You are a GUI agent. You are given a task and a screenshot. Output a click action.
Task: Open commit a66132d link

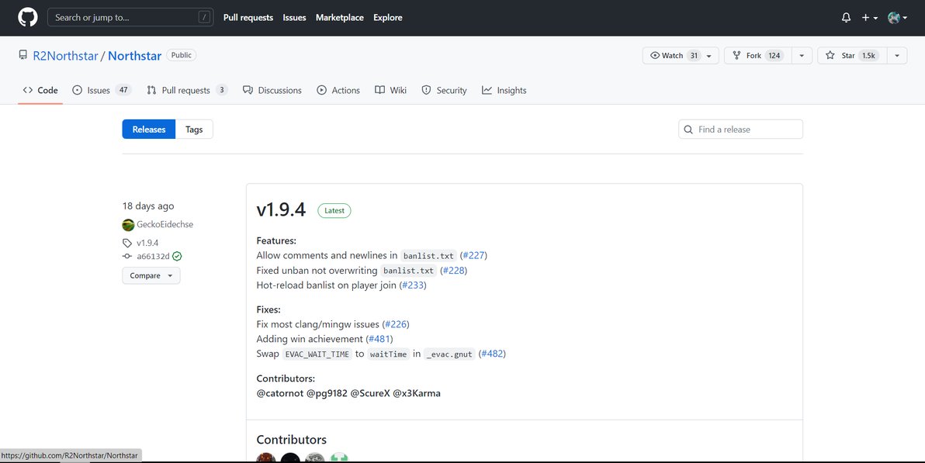[153, 256]
